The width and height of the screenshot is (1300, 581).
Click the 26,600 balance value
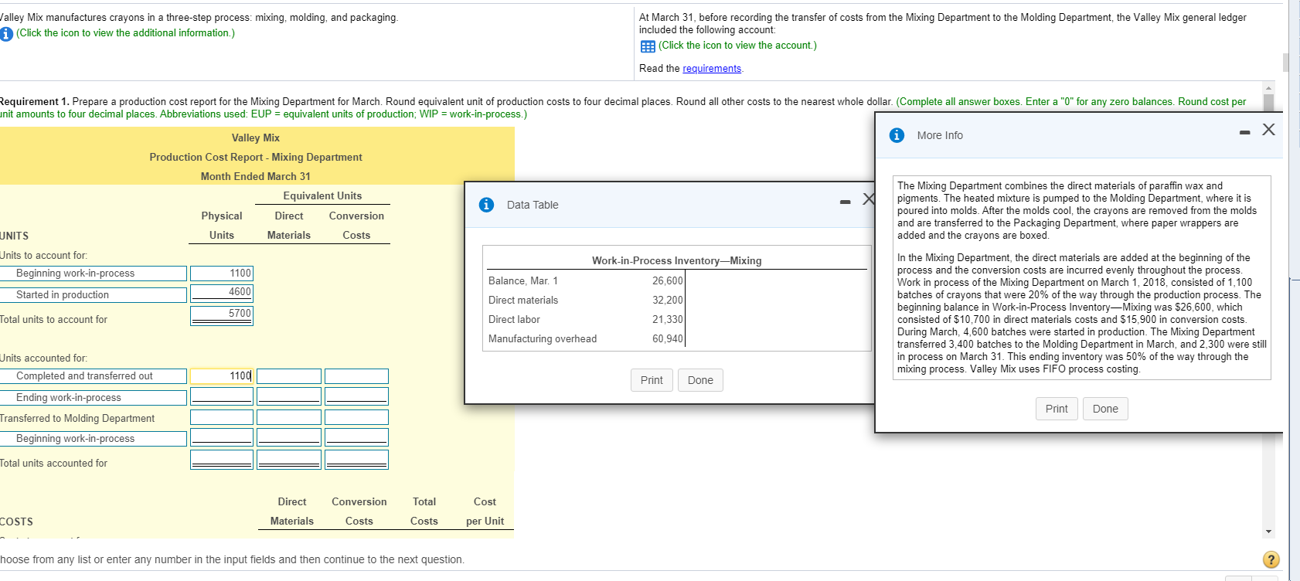[x=668, y=281]
